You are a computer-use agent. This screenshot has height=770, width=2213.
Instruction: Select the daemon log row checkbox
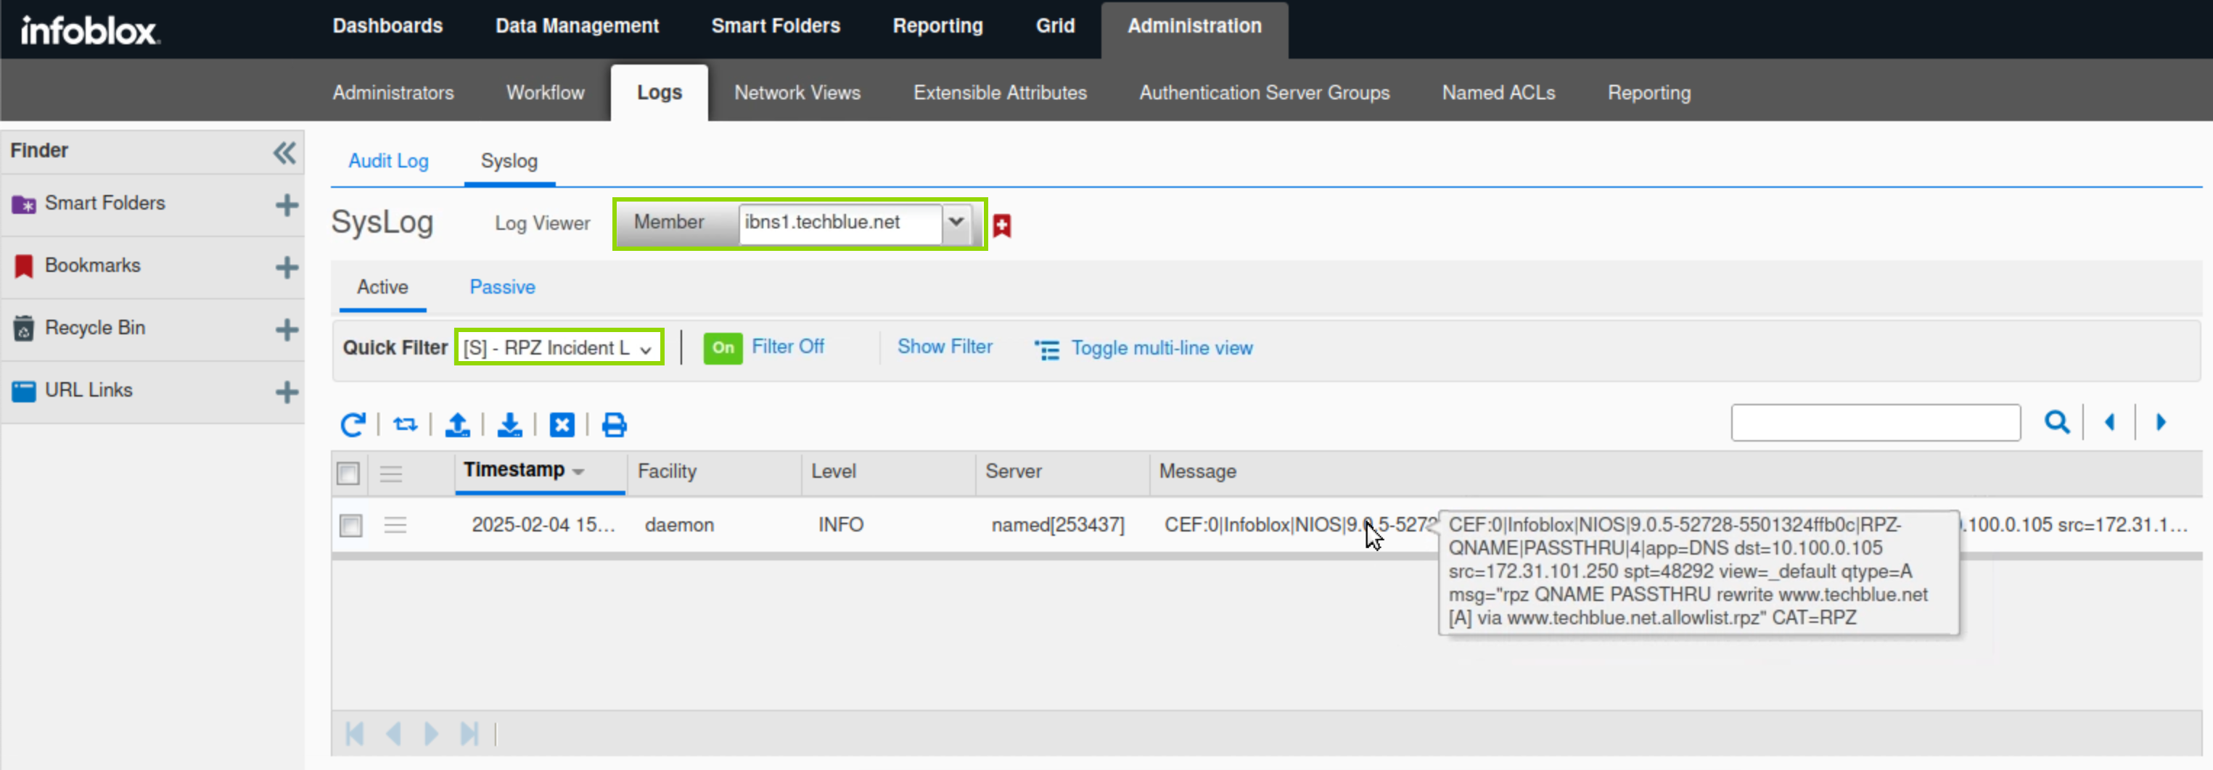click(350, 524)
